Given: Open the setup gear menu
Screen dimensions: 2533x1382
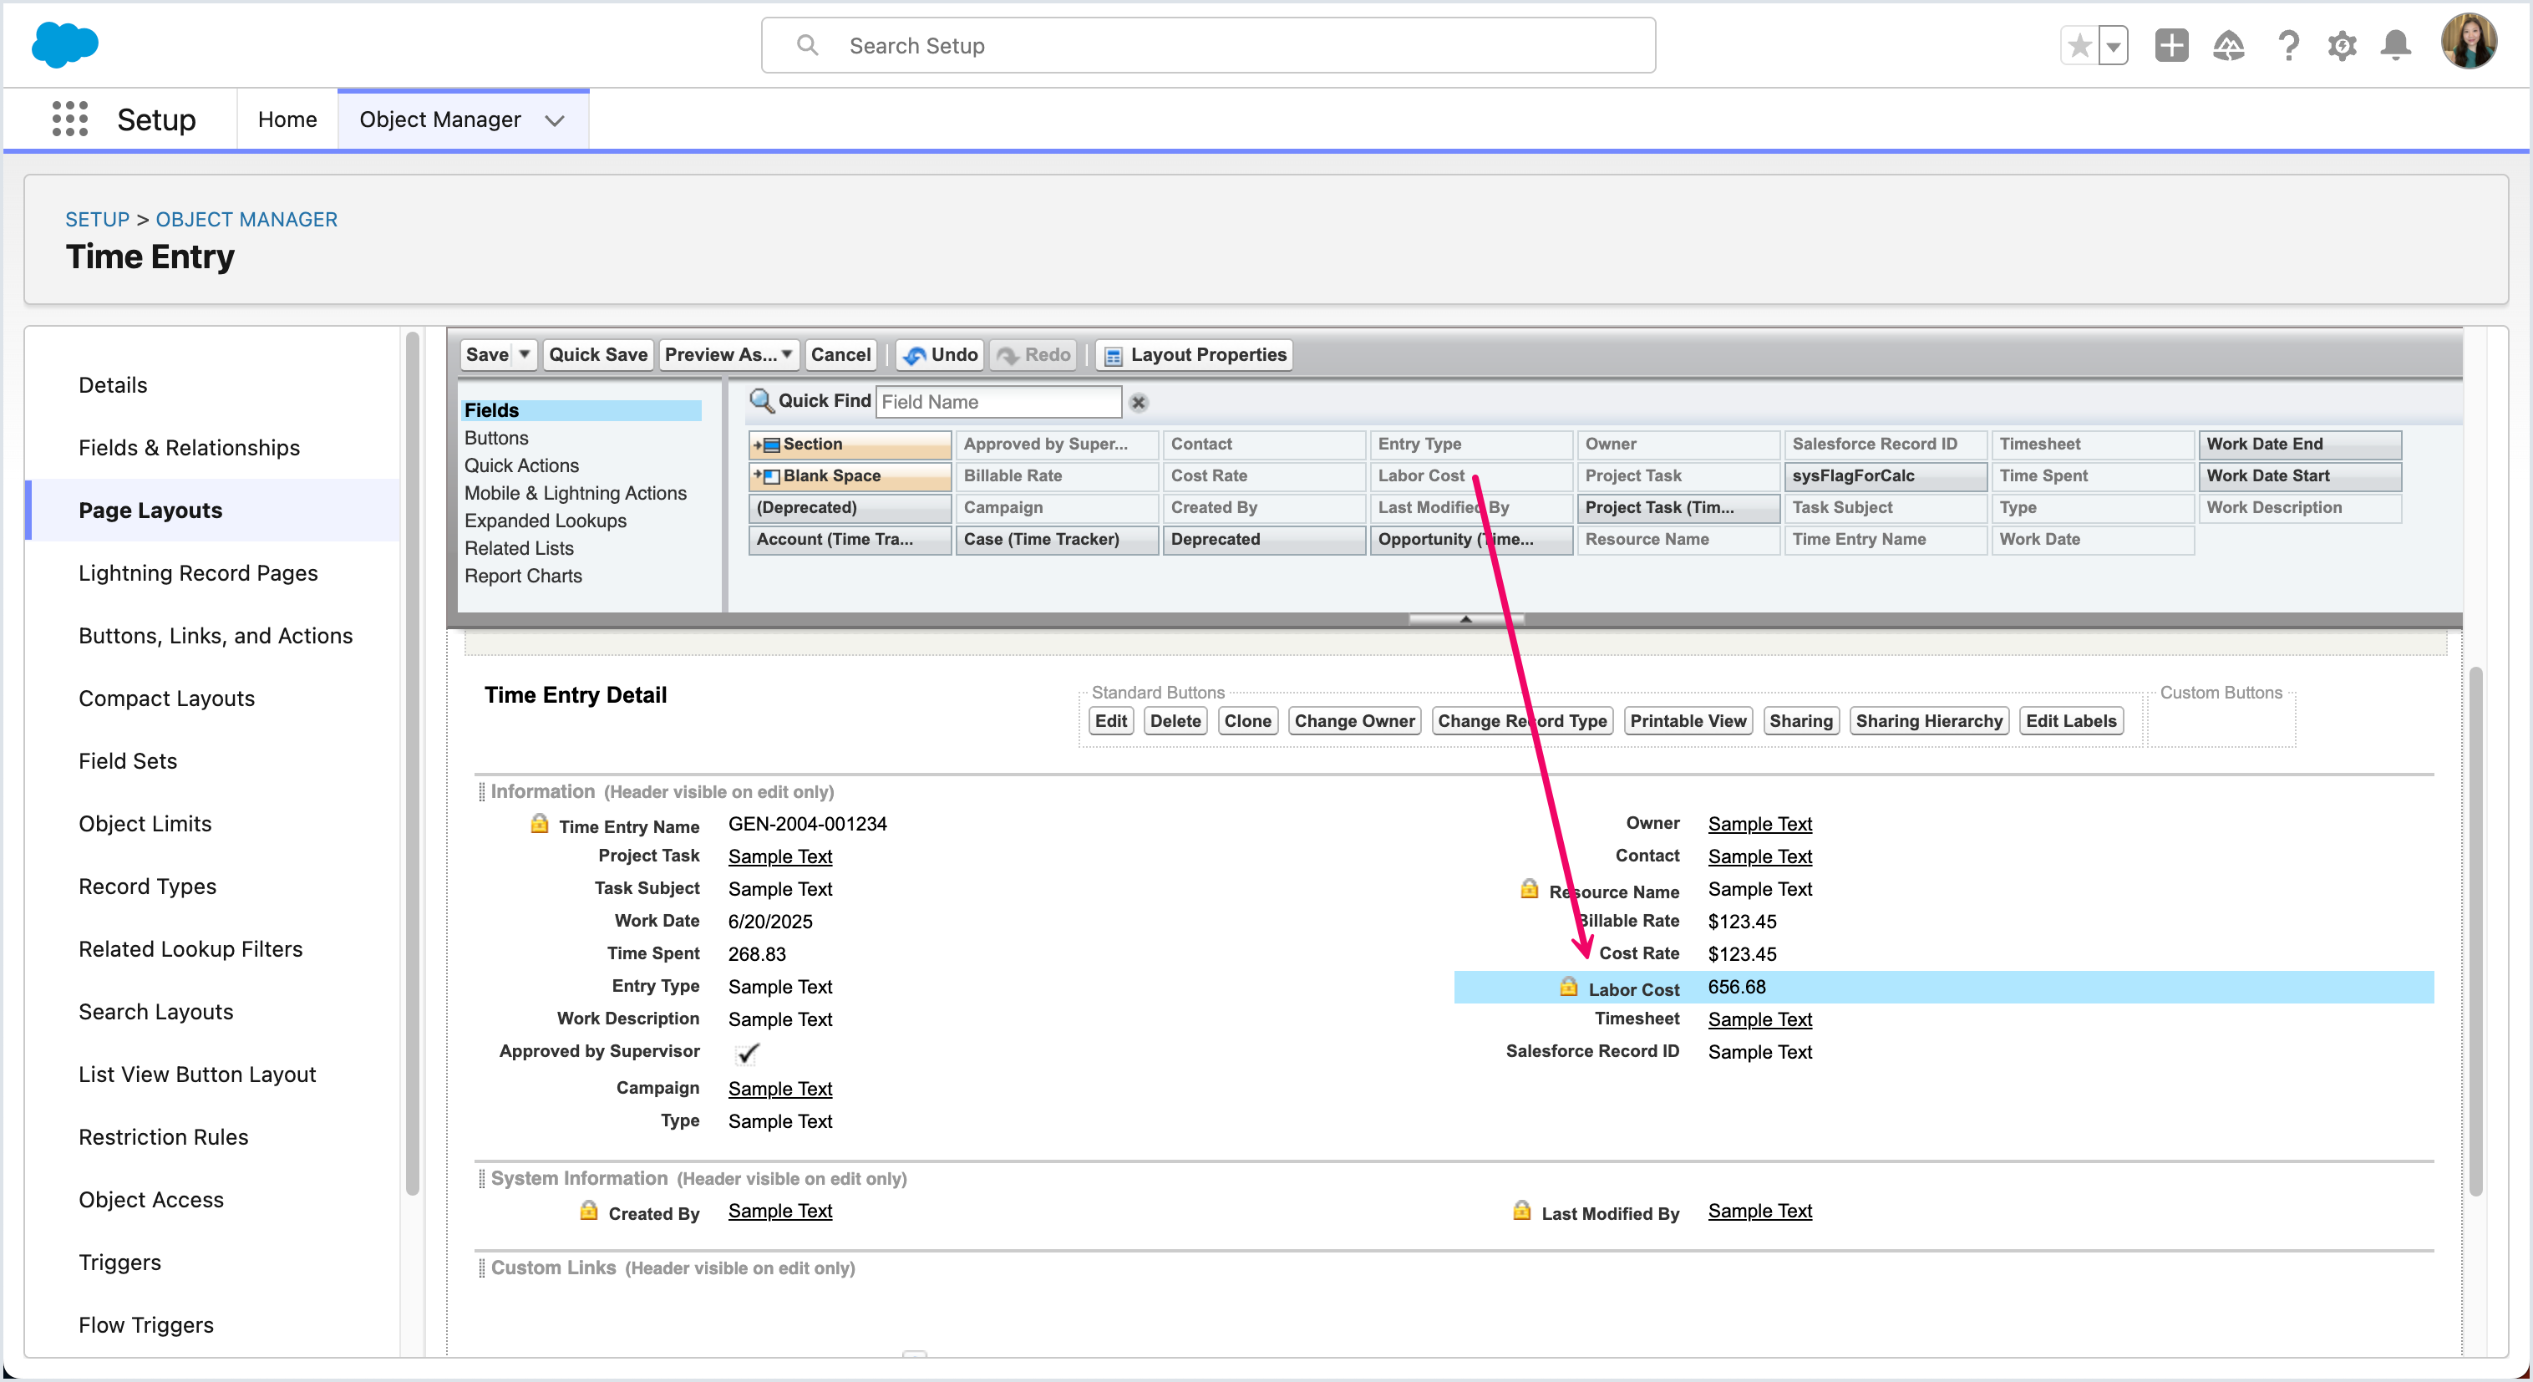Looking at the screenshot, I should pyautogui.click(x=2343, y=45).
